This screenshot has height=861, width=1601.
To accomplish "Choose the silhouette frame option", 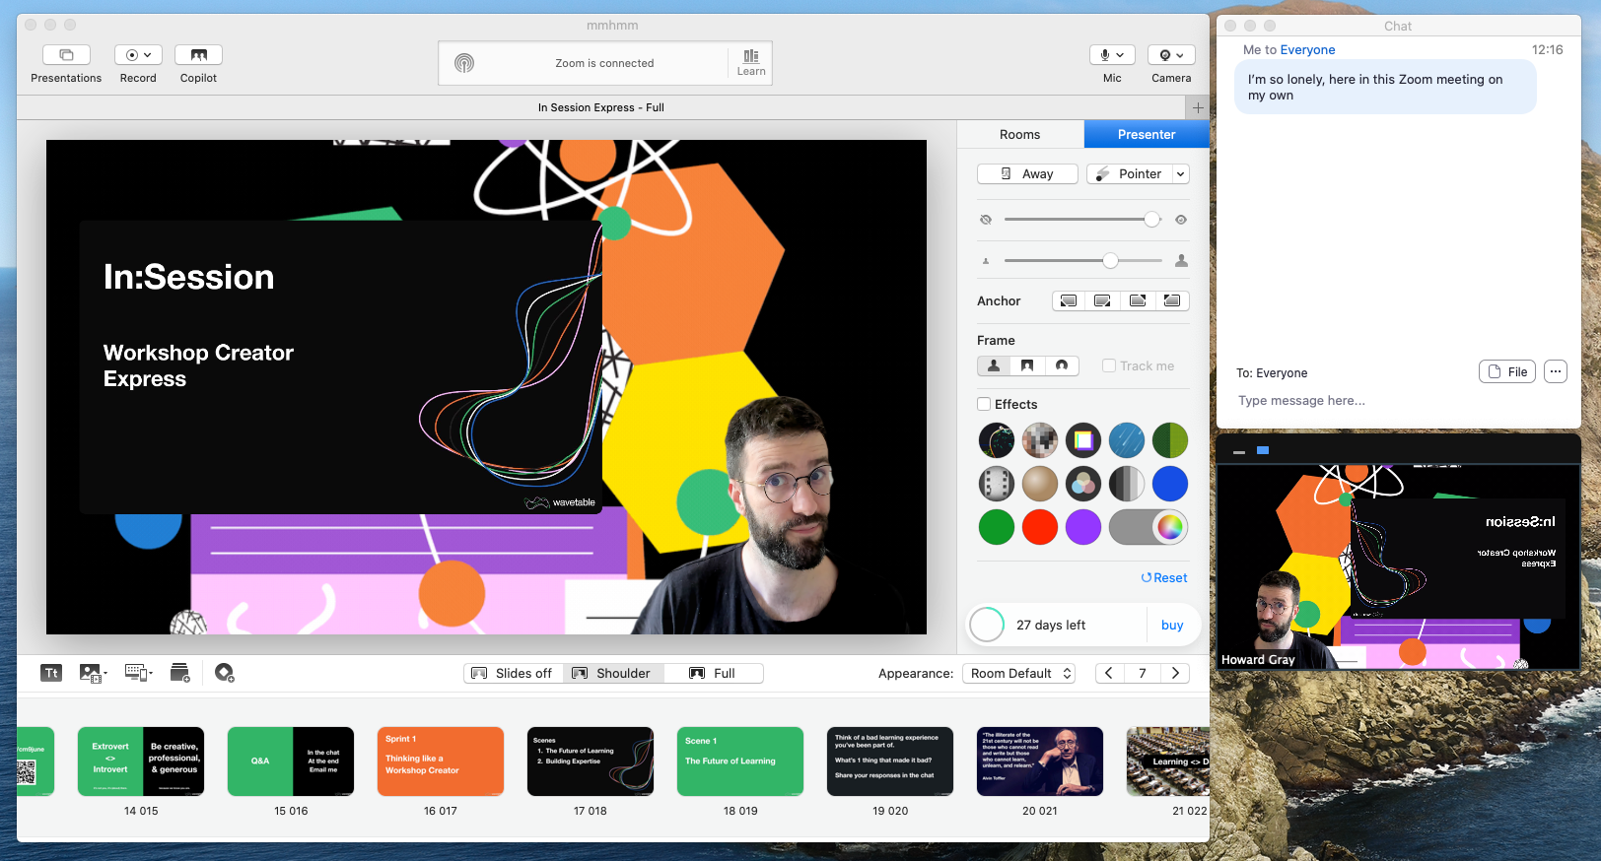I will (x=994, y=365).
